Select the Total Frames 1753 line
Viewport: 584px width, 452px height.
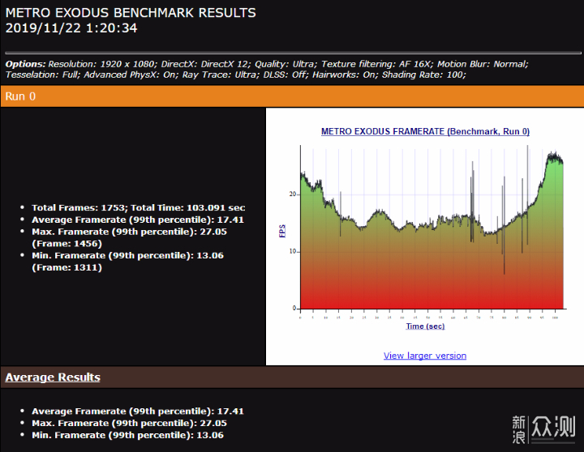point(138,208)
